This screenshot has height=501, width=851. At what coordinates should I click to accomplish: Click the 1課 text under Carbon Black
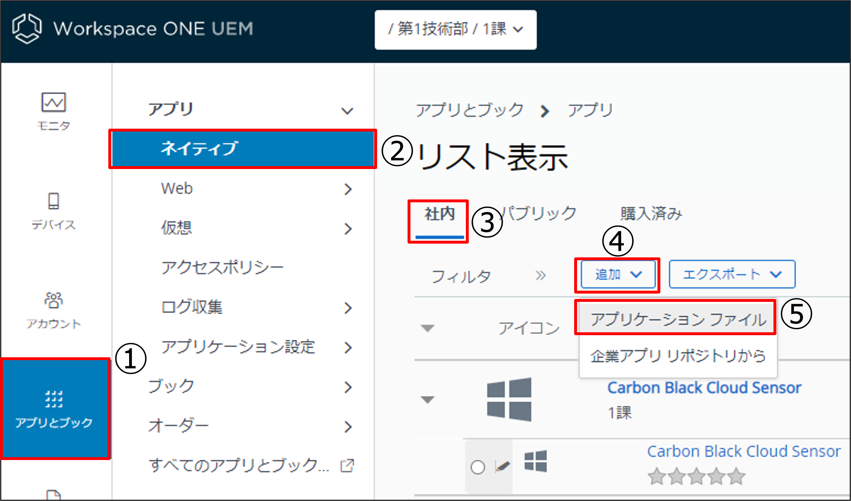(x=620, y=413)
